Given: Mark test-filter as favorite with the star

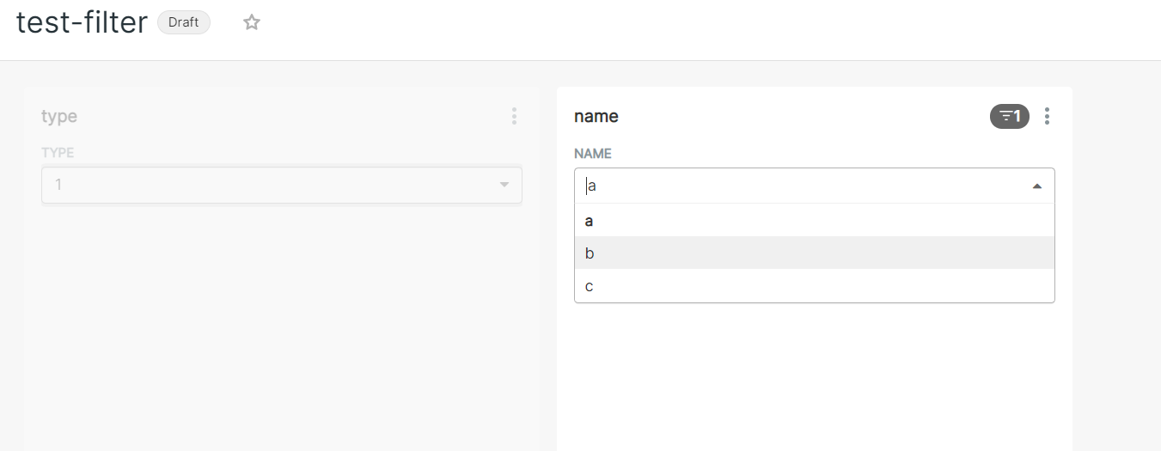Looking at the screenshot, I should click(x=251, y=22).
